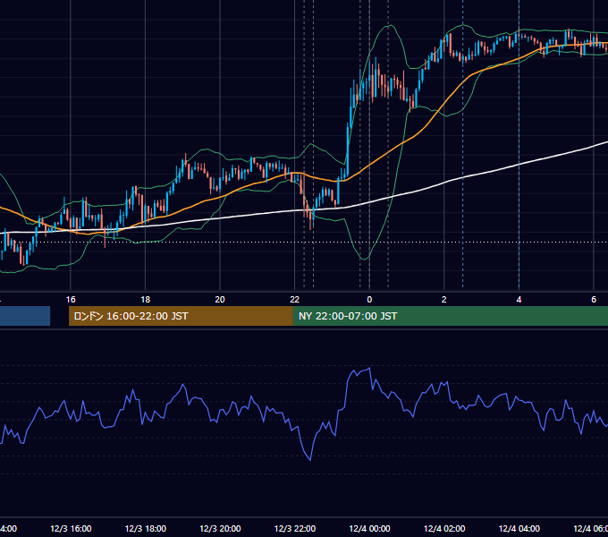This screenshot has width=608, height=537.
Task: Click the 22 hour label on the upper axis
Action: pyautogui.click(x=295, y=300)
